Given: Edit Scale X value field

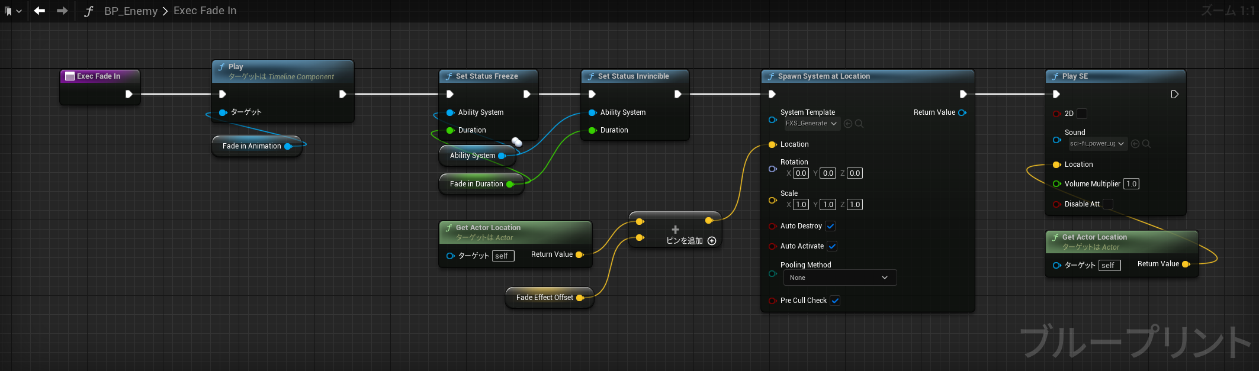Looking at the screenshot, I should pos(801,205).
